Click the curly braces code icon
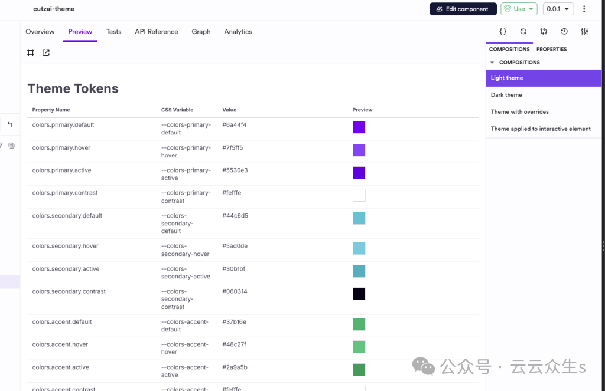The width and height of the screenshot is (605, 391). coord(503,32)
